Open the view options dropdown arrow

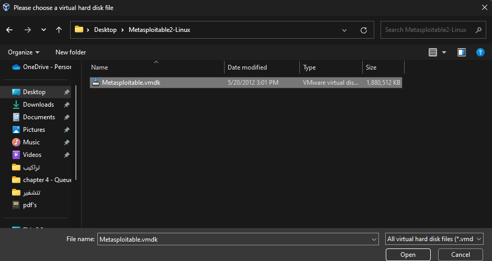444,52
